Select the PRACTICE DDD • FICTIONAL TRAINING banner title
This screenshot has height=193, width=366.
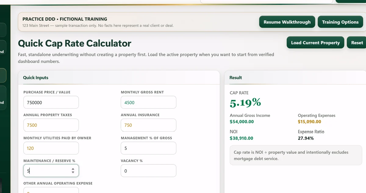65,19
